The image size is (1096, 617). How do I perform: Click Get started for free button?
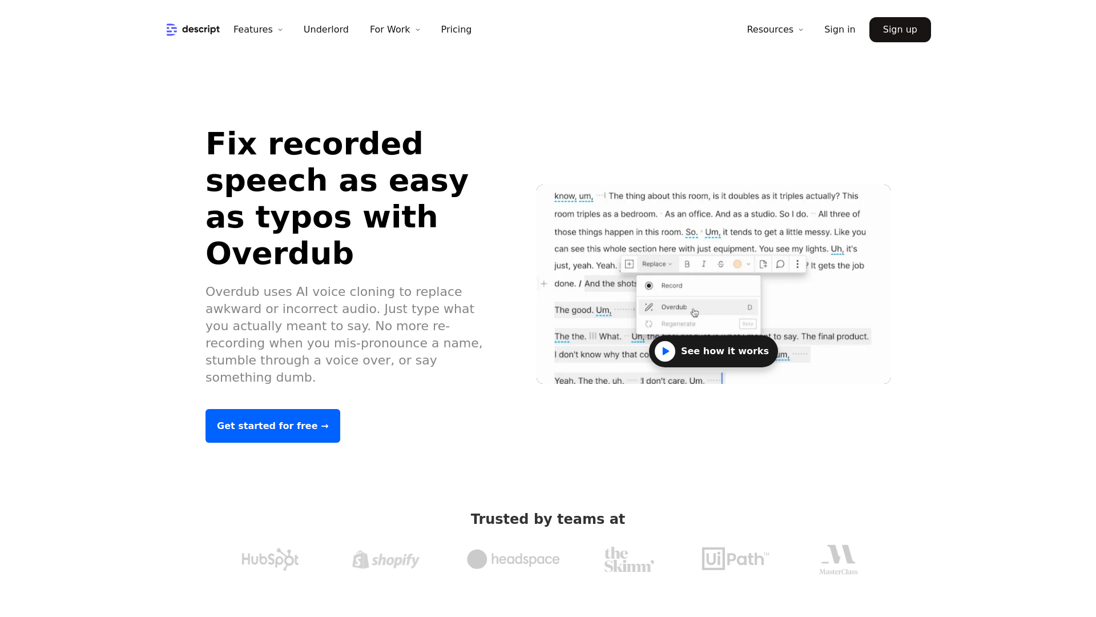pos(272,426)
